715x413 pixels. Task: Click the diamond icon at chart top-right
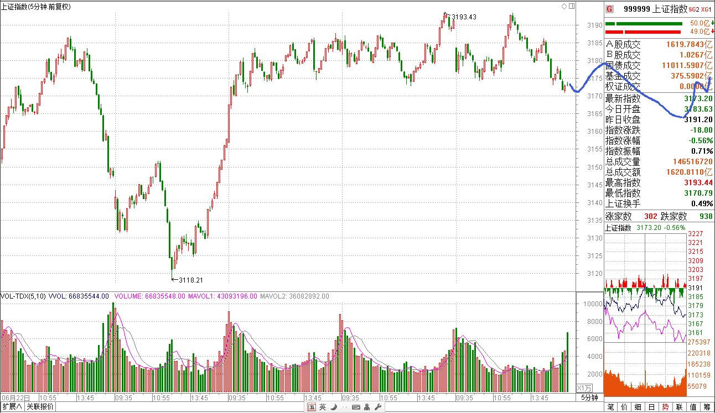(x=564, y=7)
